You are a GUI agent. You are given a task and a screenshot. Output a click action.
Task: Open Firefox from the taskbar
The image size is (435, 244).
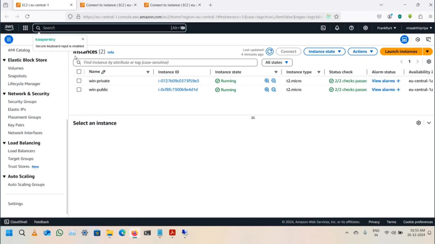[135, 233]
